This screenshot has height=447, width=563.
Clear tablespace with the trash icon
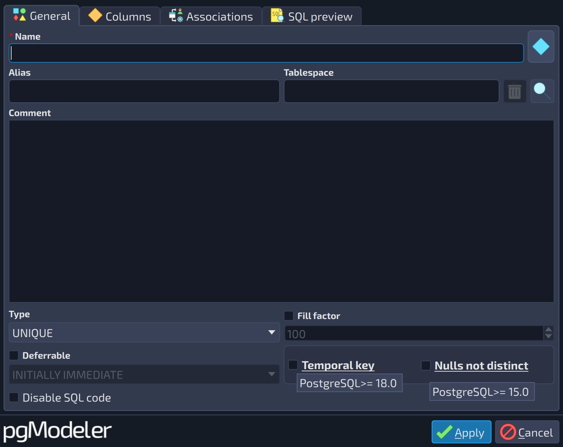click(515, 91)
